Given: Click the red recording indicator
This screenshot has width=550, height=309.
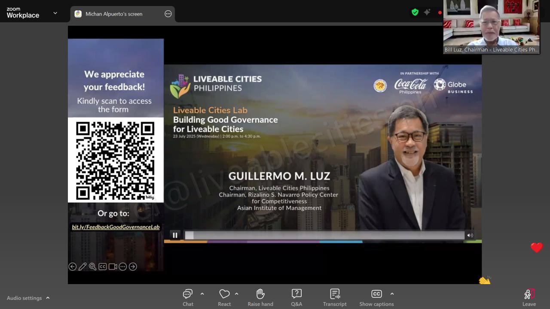Looking at the screenshot, I should [440, 12].
